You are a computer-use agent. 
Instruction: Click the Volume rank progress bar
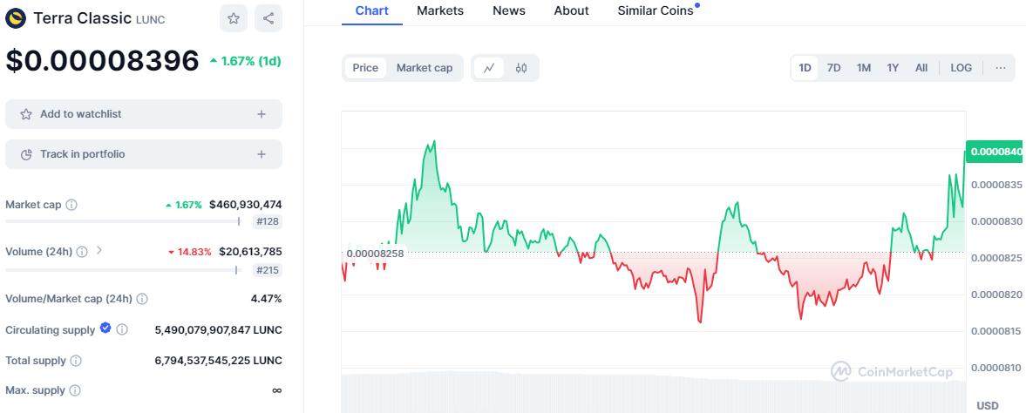tap(124, 269)
